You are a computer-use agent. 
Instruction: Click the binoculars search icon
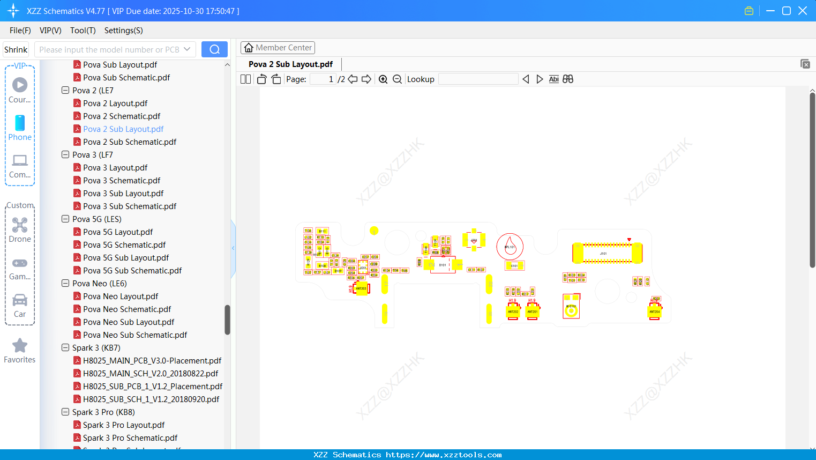pos(567,79)
